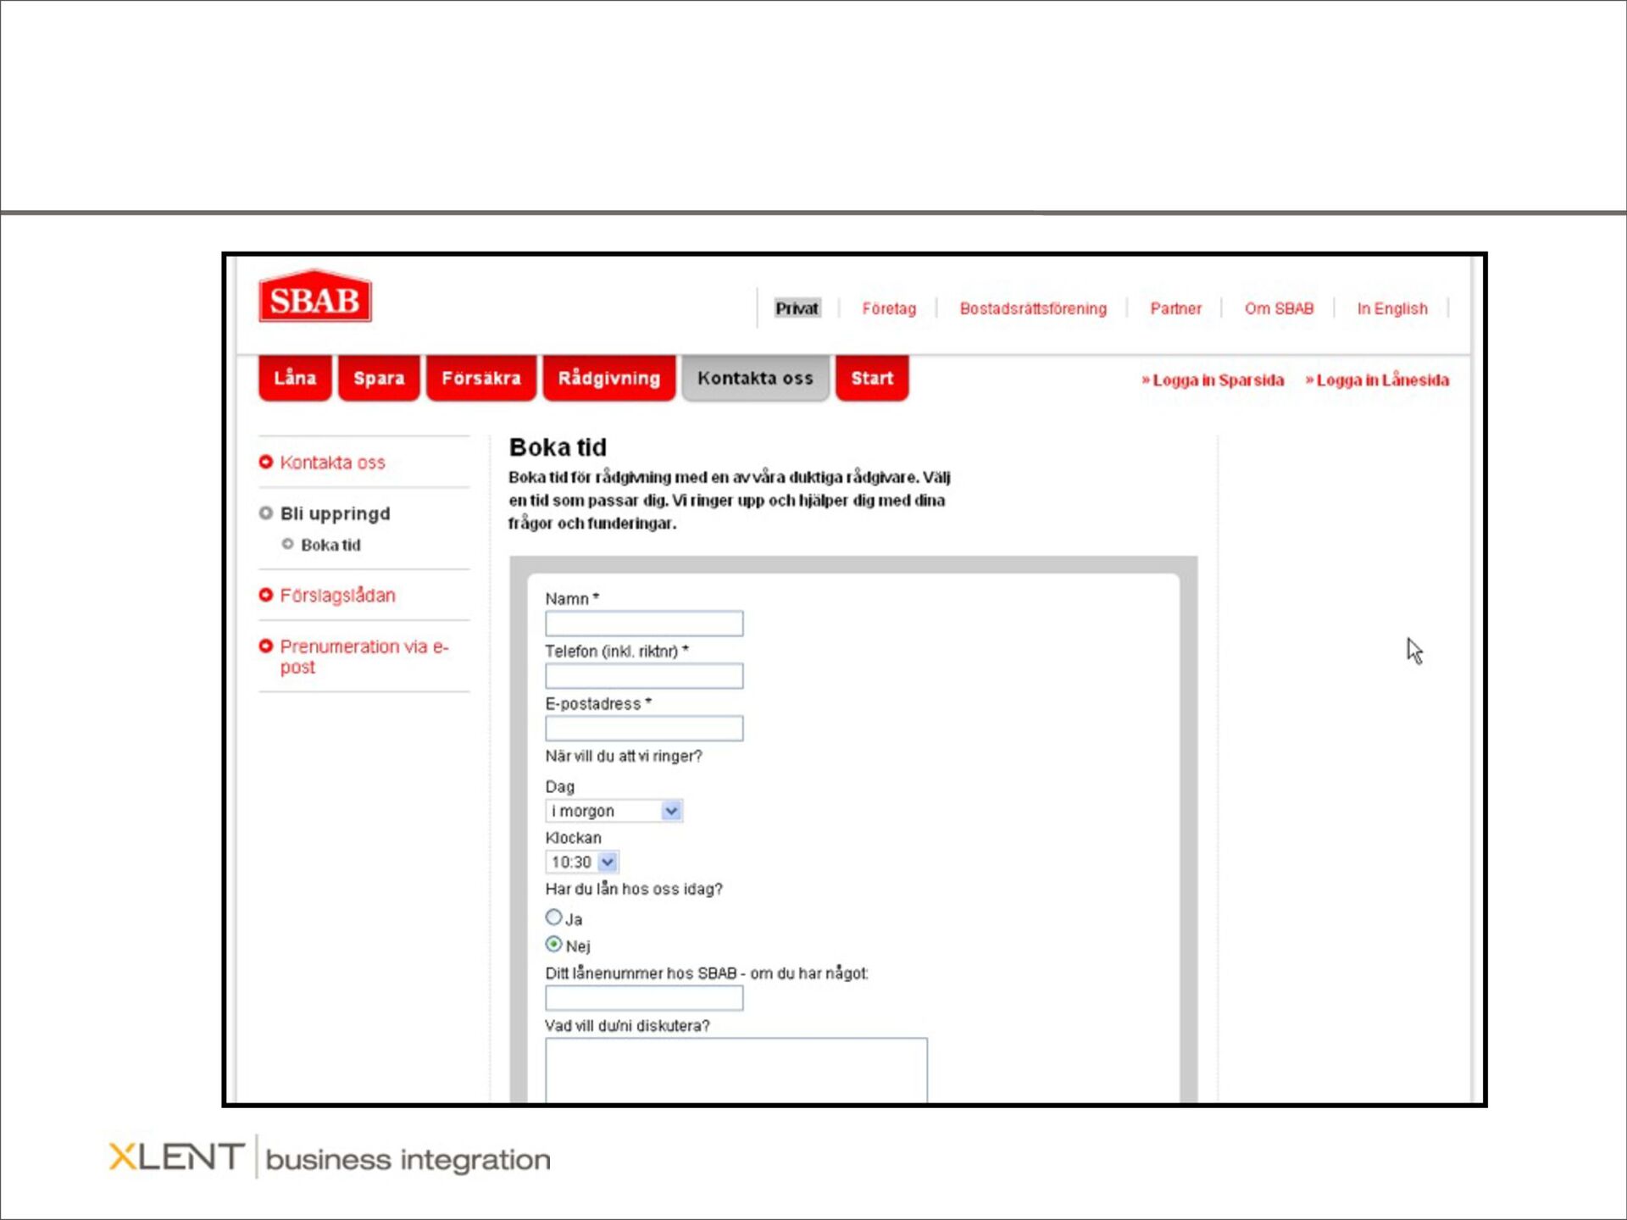Viewport: 1627px width, 1220px height.
Task: Click Logga in Lånesida link
Action: pyautogui.click(x=1377, y=380)
